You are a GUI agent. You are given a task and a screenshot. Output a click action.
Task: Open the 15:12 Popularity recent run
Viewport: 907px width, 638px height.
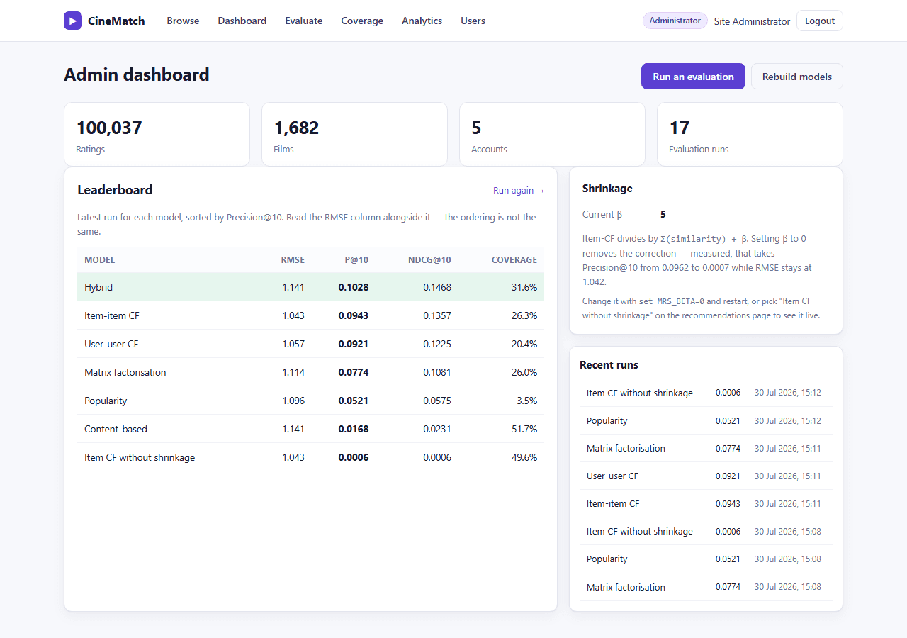706,420
